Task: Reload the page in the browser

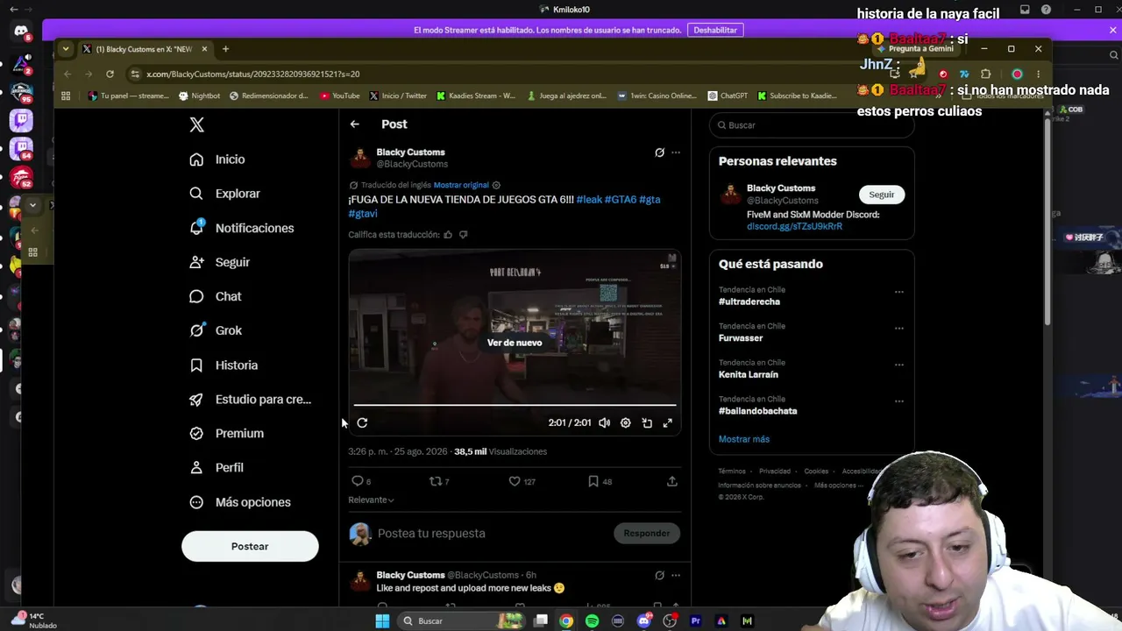Action: coord(110,74)
